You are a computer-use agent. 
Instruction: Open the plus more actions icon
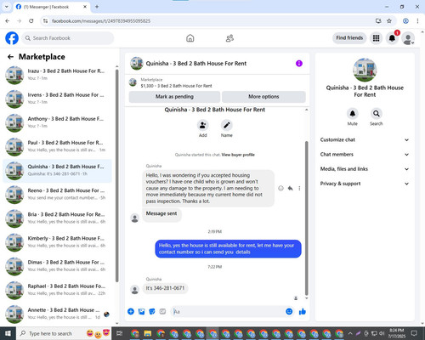pyautogui.click(x=131, y=312)
